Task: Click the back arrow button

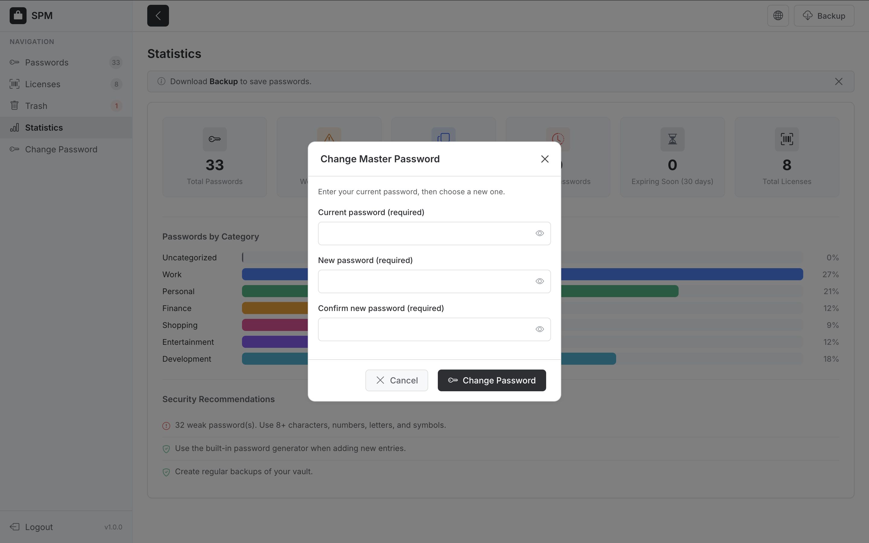Action: click(x=158, y=16)
